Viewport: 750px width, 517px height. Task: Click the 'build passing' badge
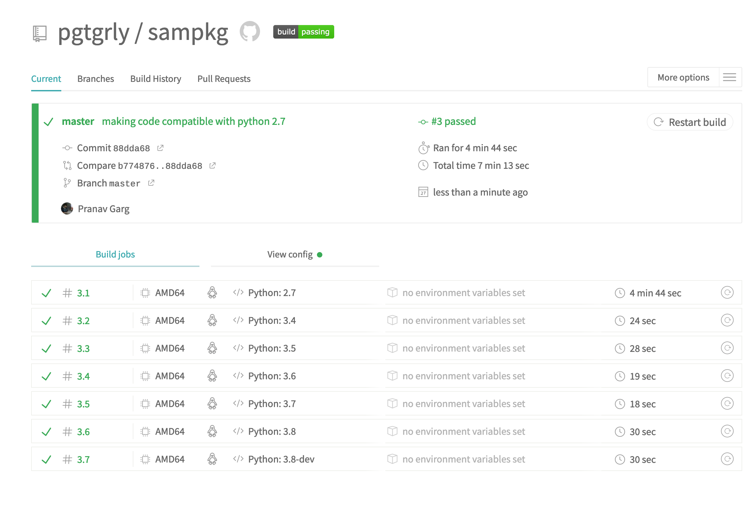(x=303, y=31)
